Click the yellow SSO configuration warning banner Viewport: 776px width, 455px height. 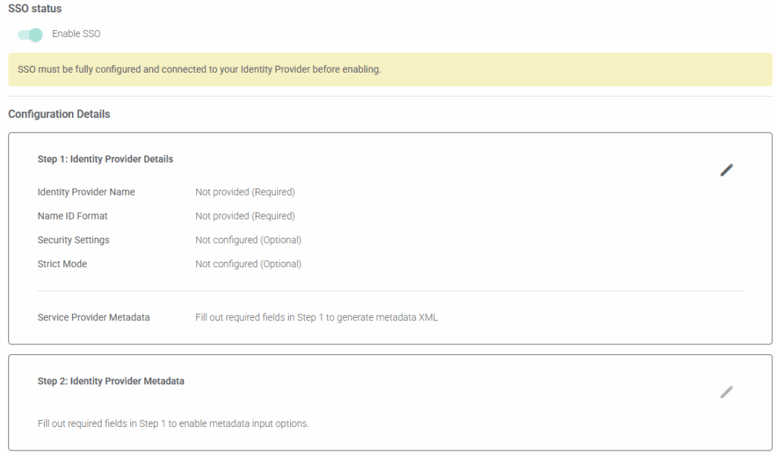coord(390,70)
